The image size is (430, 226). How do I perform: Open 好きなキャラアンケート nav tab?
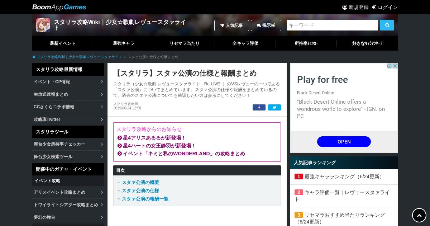click(x=367, y=43)
